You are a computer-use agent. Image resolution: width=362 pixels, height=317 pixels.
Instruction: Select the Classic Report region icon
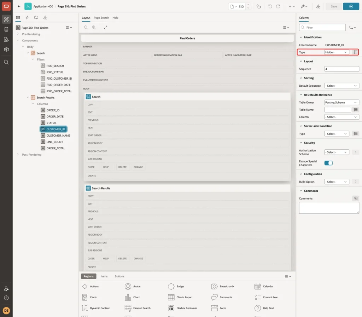pyautogui.click(x=171, y=297)
